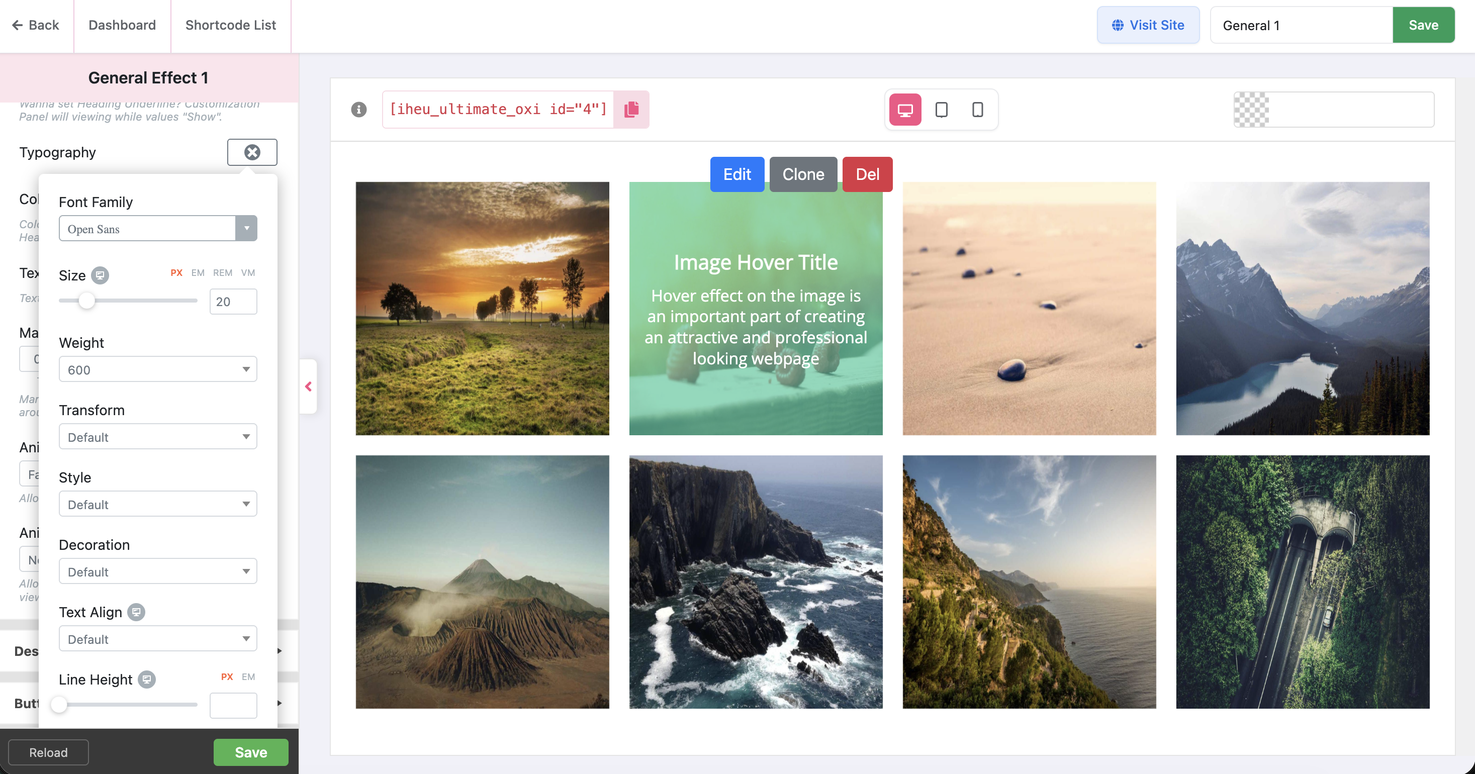Select EM unit for Size
Screen dimensions: 1475x774
pyautogui.click(x=198, y=272)
